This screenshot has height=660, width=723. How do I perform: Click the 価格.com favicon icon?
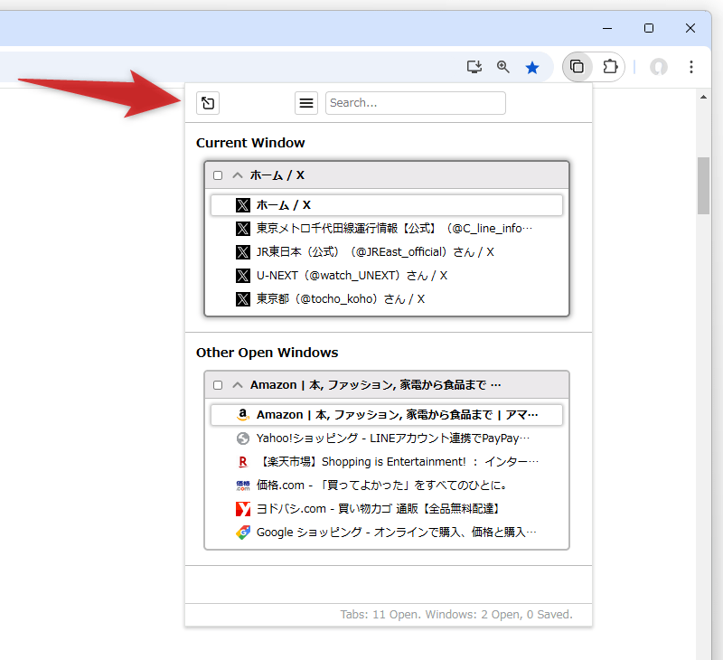[x=243, y=486]
